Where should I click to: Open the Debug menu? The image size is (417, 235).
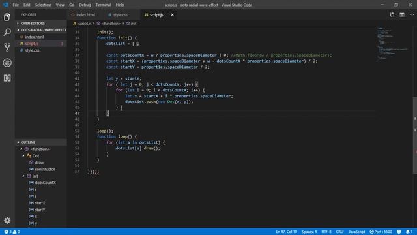coord(85,5)
